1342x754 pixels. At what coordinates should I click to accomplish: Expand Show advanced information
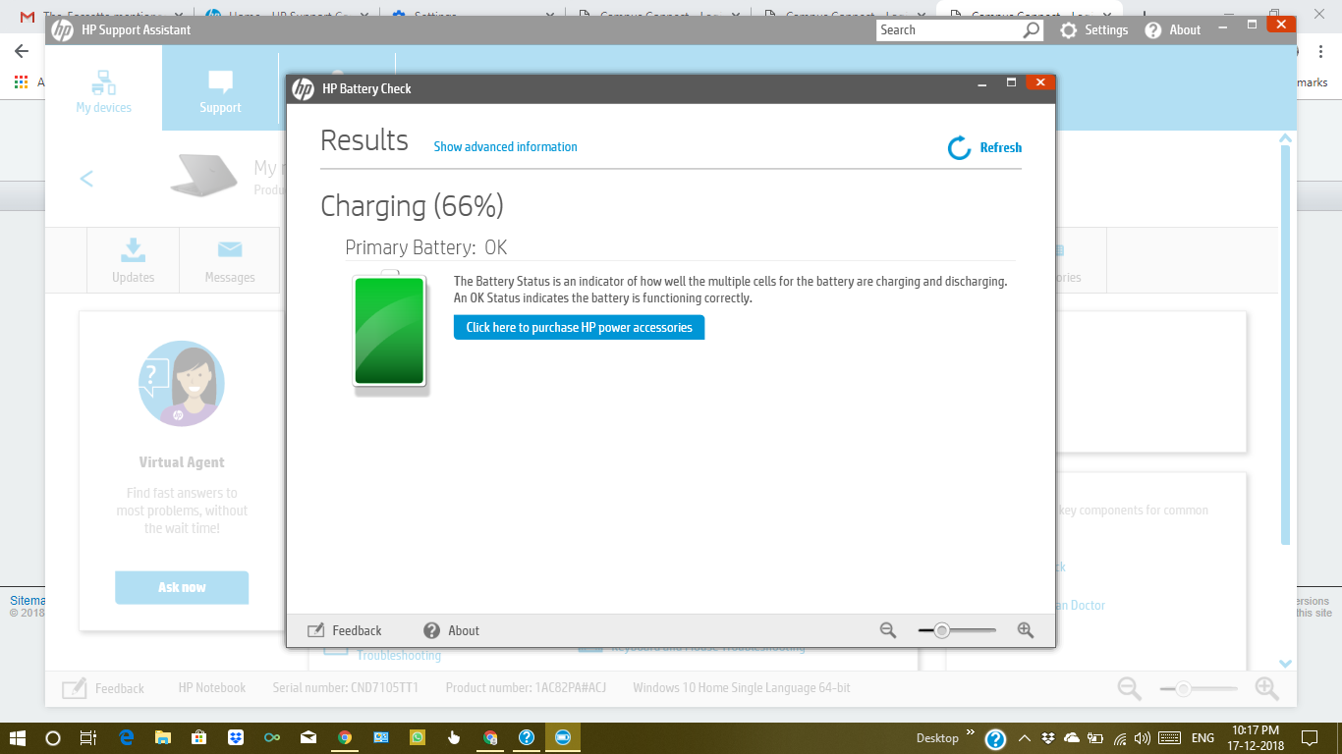pos(505,146)
